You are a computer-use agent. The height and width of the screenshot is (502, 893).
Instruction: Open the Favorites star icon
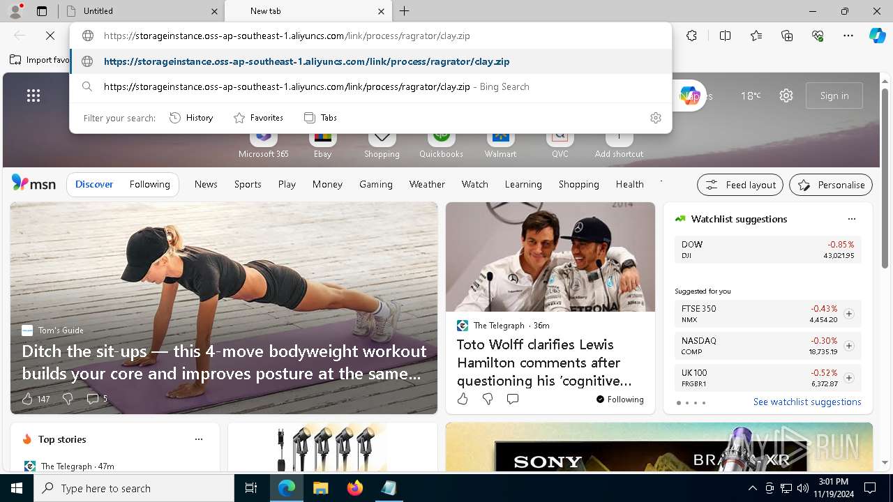[756, 36]
